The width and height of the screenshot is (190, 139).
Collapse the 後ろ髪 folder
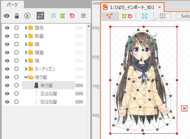(26, 77)
